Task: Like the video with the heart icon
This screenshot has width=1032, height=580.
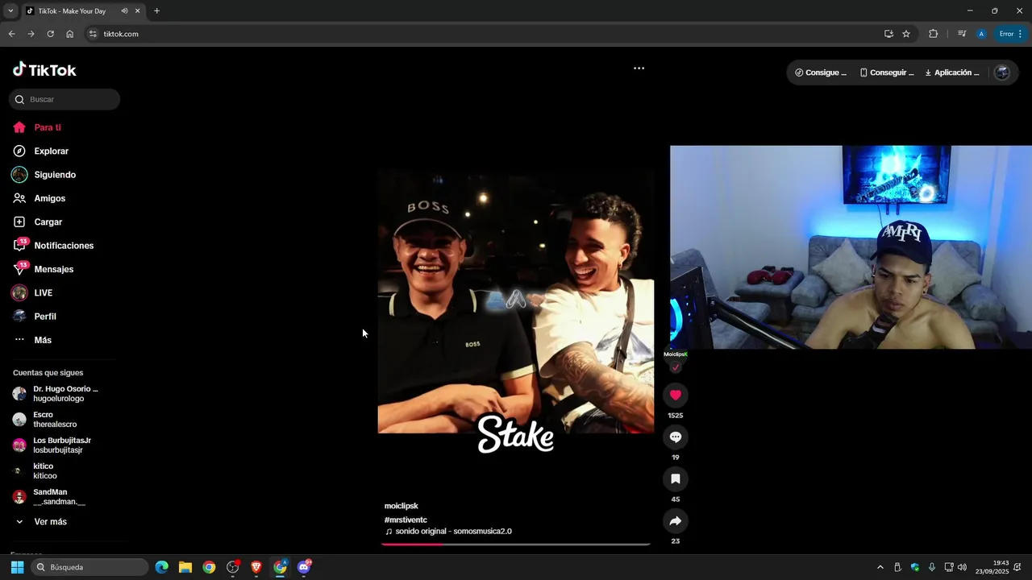Action: (676, 395)
